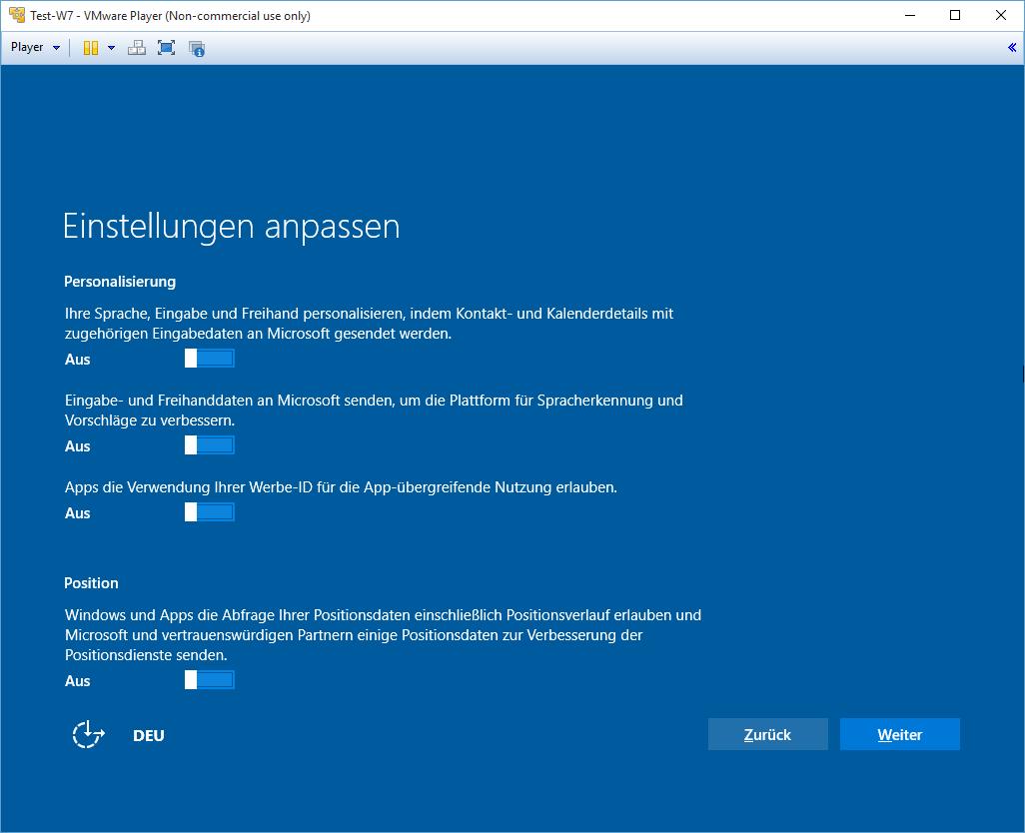Expand the power options dropdown arrow
The width and height of the screenshot is (1025, 833).
tap(111, 48)
